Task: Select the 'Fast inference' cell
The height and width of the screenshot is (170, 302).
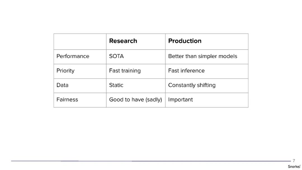Action: 186,71
